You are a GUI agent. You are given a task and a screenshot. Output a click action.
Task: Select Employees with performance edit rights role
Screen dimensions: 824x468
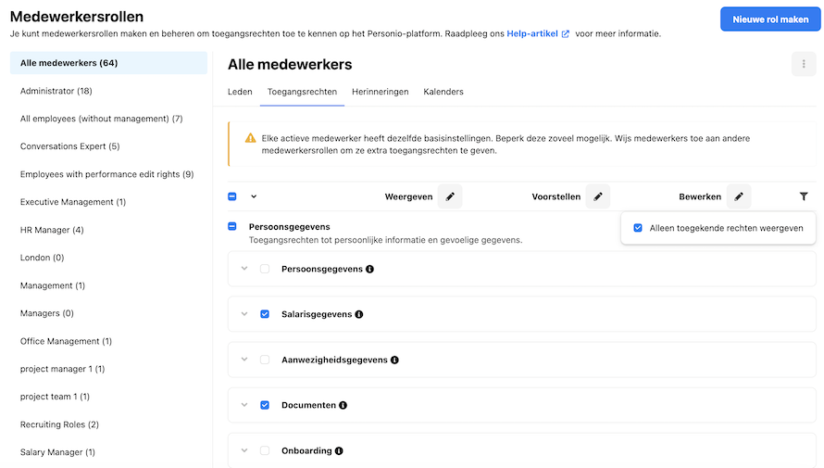tap(108, 174)
